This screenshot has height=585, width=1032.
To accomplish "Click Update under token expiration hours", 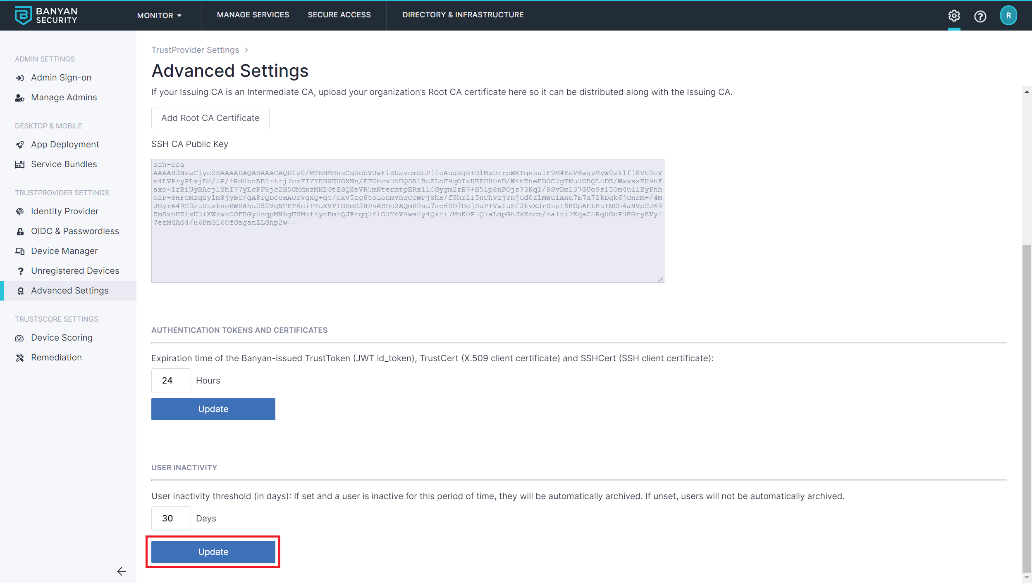I will pyautogui.click(x=213, y=409).
